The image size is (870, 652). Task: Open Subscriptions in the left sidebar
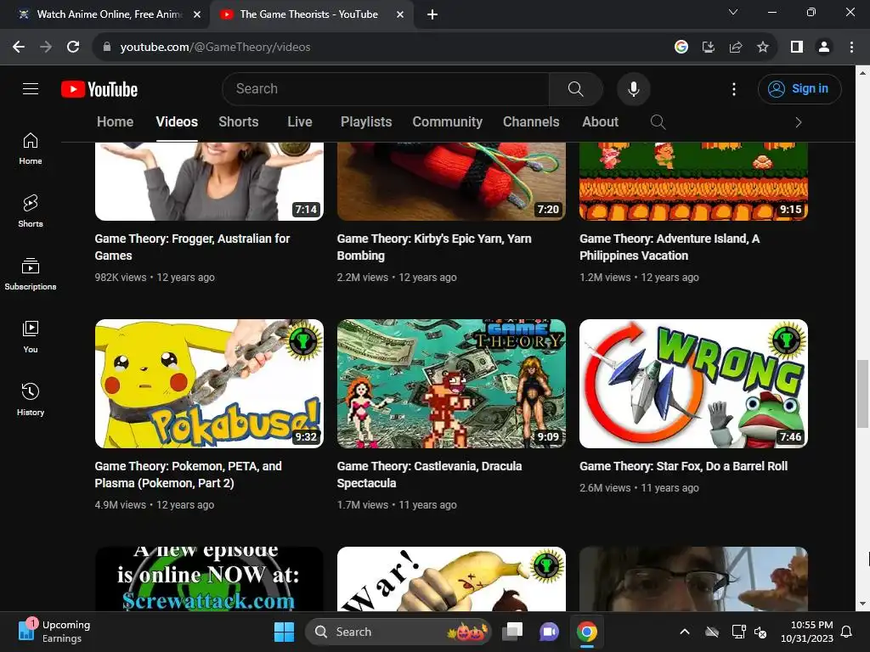(31, 274)
